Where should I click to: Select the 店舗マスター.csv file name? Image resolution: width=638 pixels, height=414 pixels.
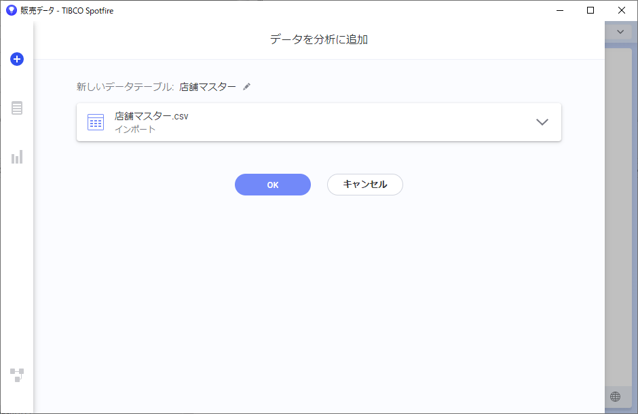click(x=151, y=116)
